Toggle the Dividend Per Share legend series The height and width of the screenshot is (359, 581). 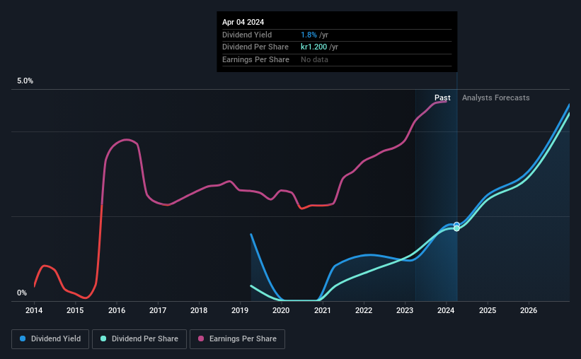[140, 339]
